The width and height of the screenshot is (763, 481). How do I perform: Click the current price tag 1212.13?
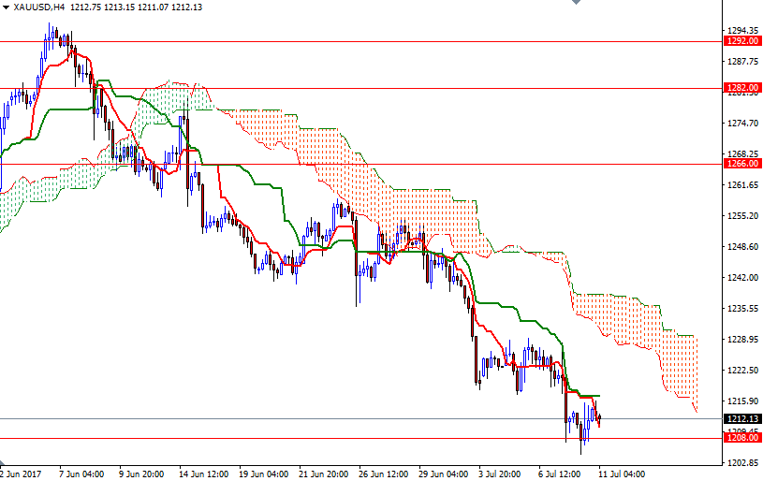[x=742, y=418]
